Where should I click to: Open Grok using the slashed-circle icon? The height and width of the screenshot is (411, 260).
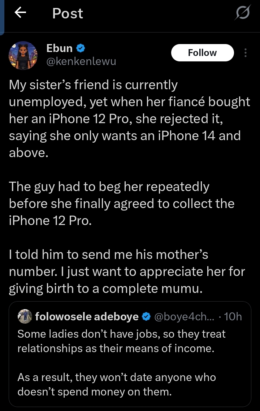(x=242, y=14)
